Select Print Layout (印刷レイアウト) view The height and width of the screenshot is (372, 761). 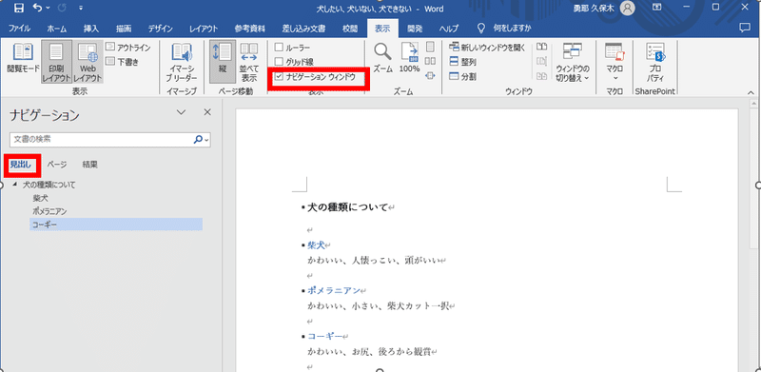[x=57, y=62]
